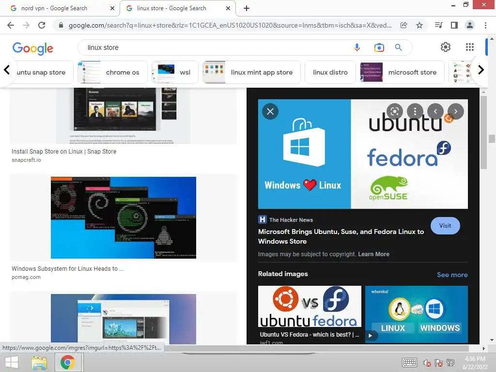
Task: Click the preview panel vertical scrollbar
Action: [483, 132]
